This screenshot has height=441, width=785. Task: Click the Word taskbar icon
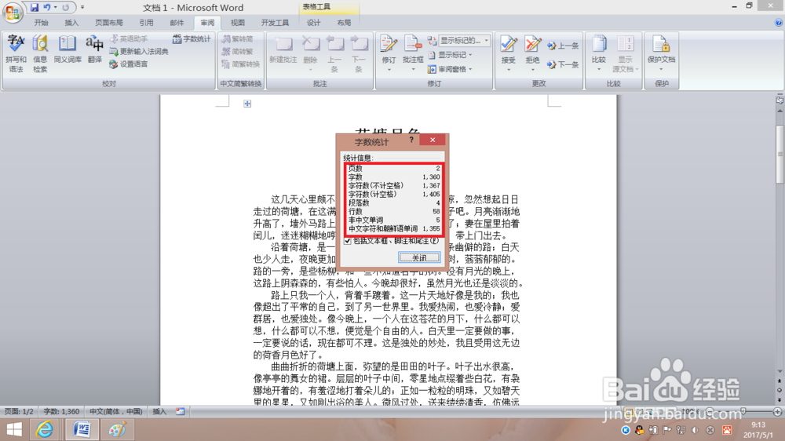pos(82,429)
